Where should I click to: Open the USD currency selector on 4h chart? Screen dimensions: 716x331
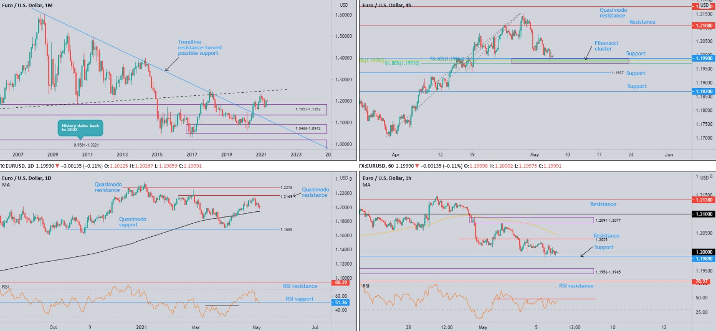704,5
